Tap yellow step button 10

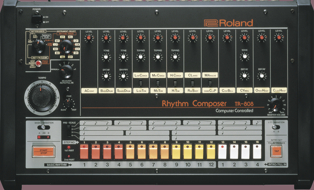188,152
